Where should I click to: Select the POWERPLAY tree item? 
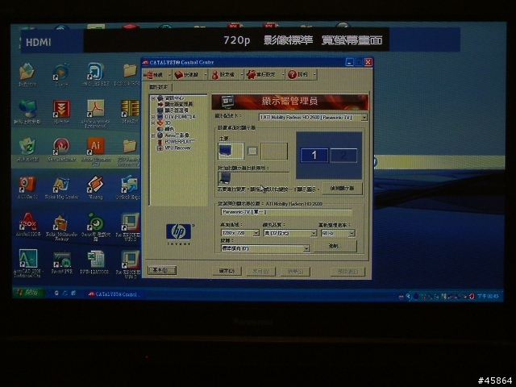[x=179, y=142]
